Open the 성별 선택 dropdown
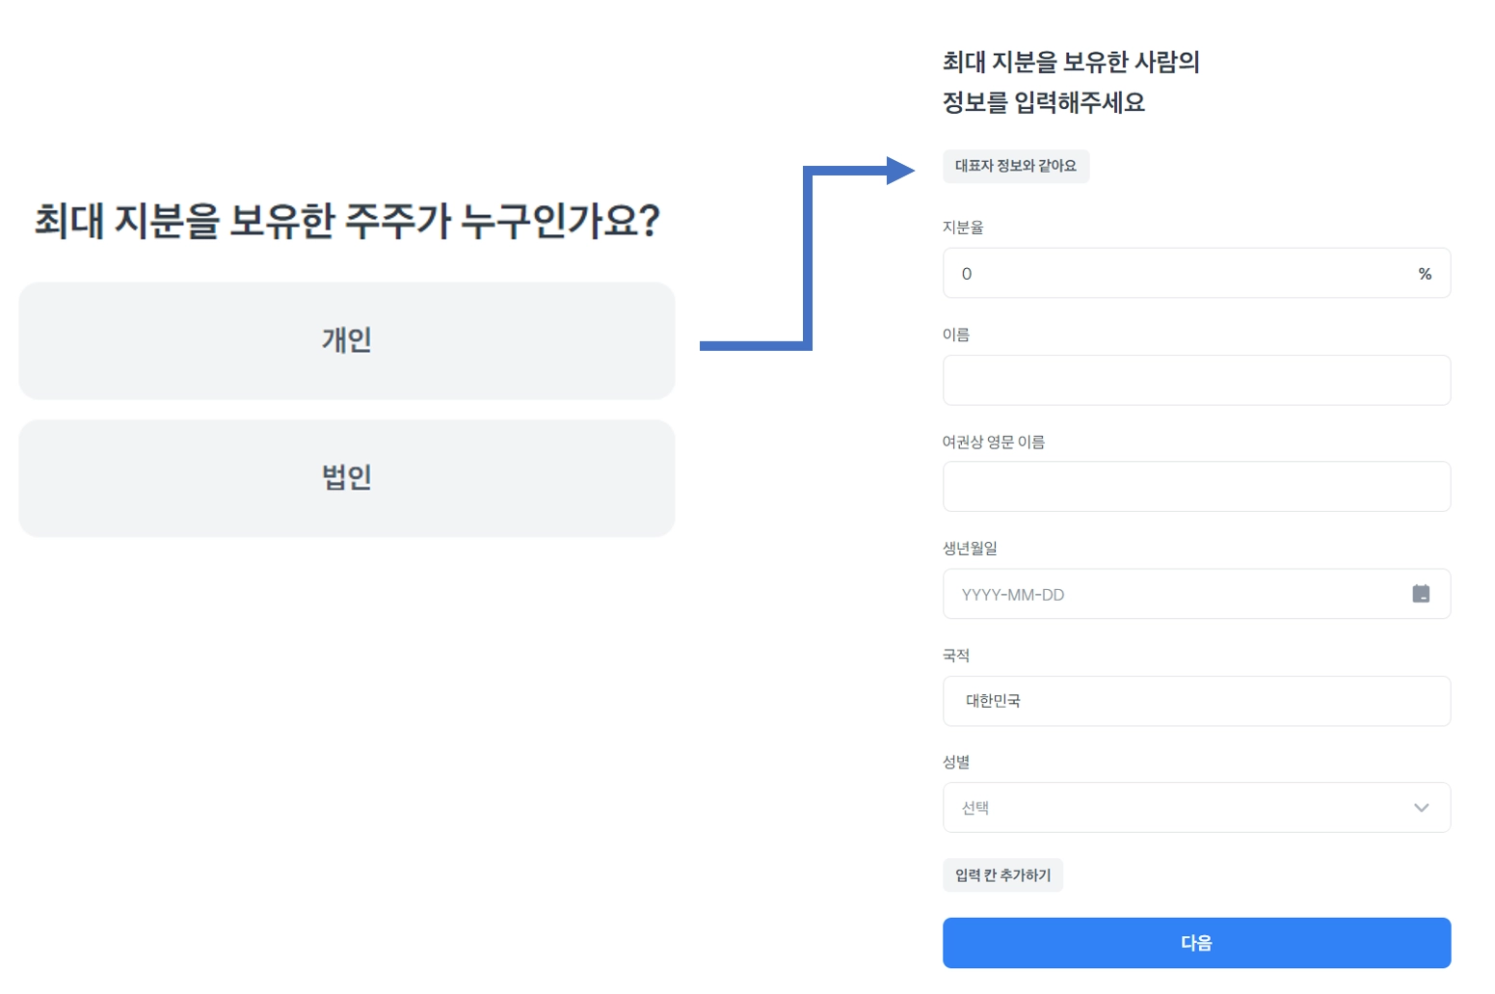The image size is (1495, 994). click(1195, 808)
